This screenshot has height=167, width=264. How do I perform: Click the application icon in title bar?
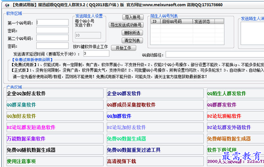point(7,5)
